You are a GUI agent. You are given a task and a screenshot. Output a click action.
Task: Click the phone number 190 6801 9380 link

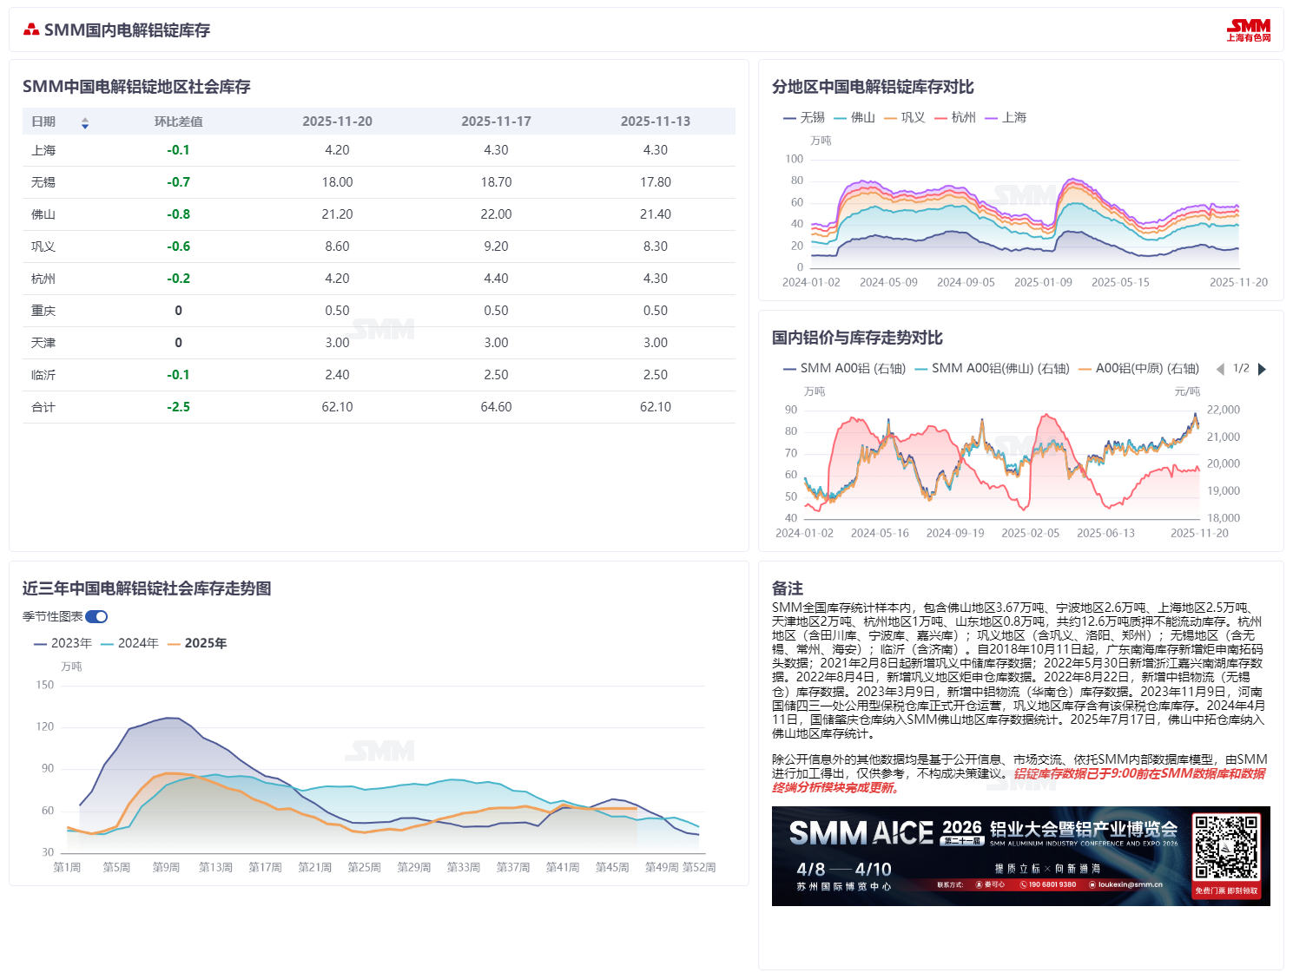tap(1052, 884)
